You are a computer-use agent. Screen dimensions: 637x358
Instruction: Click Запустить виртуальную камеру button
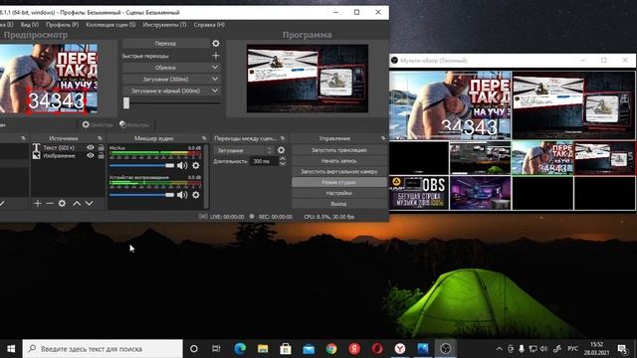click(338, 171)
